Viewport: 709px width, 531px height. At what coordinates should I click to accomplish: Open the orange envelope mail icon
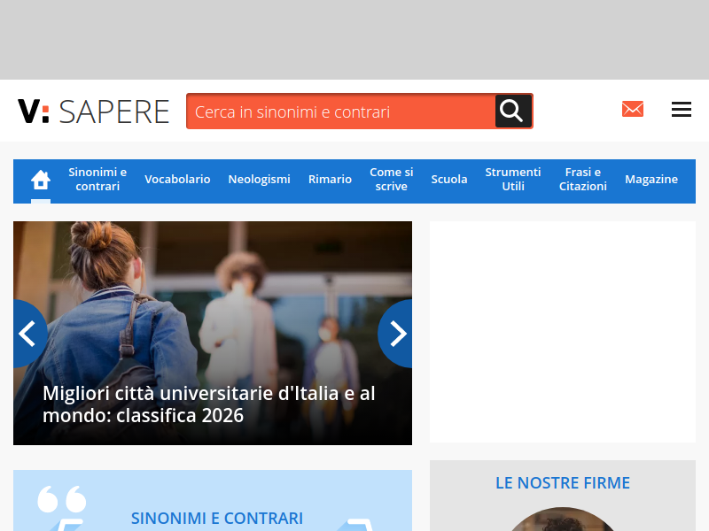click(x=633, y=109)
